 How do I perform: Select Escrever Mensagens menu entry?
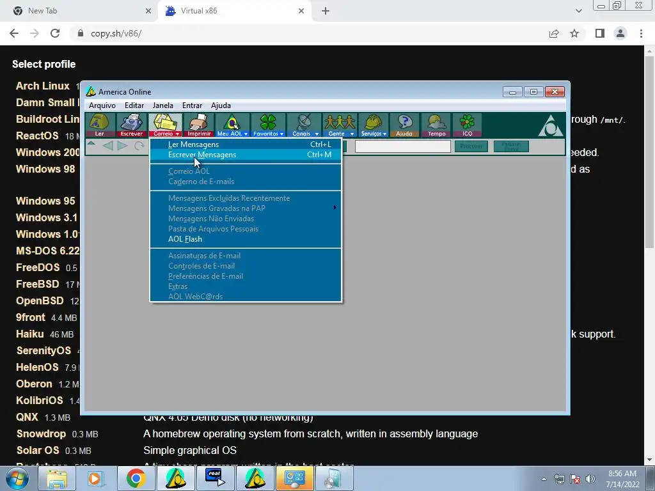(246, 155)
